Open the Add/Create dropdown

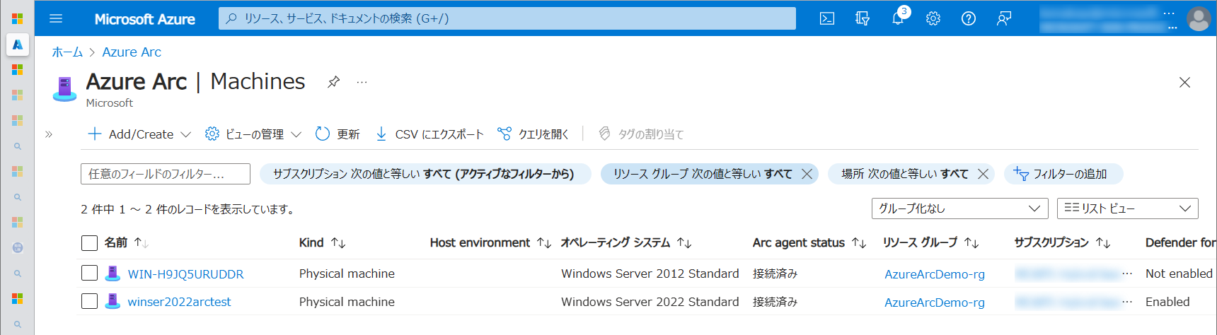[x=139, y=134]
